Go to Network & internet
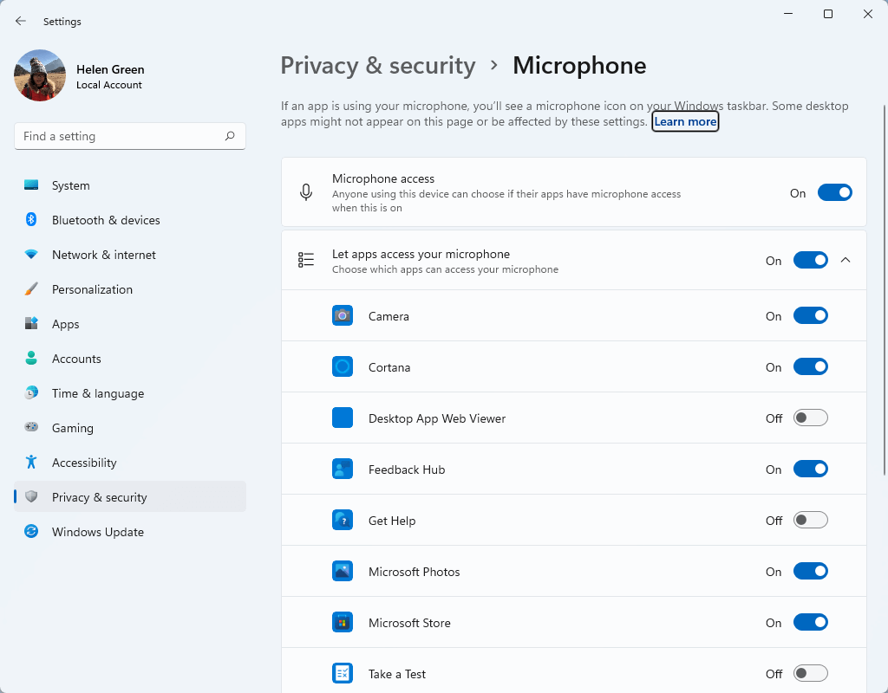The height and width of the screenshot is (693, 888). click(x=130, y=254)
